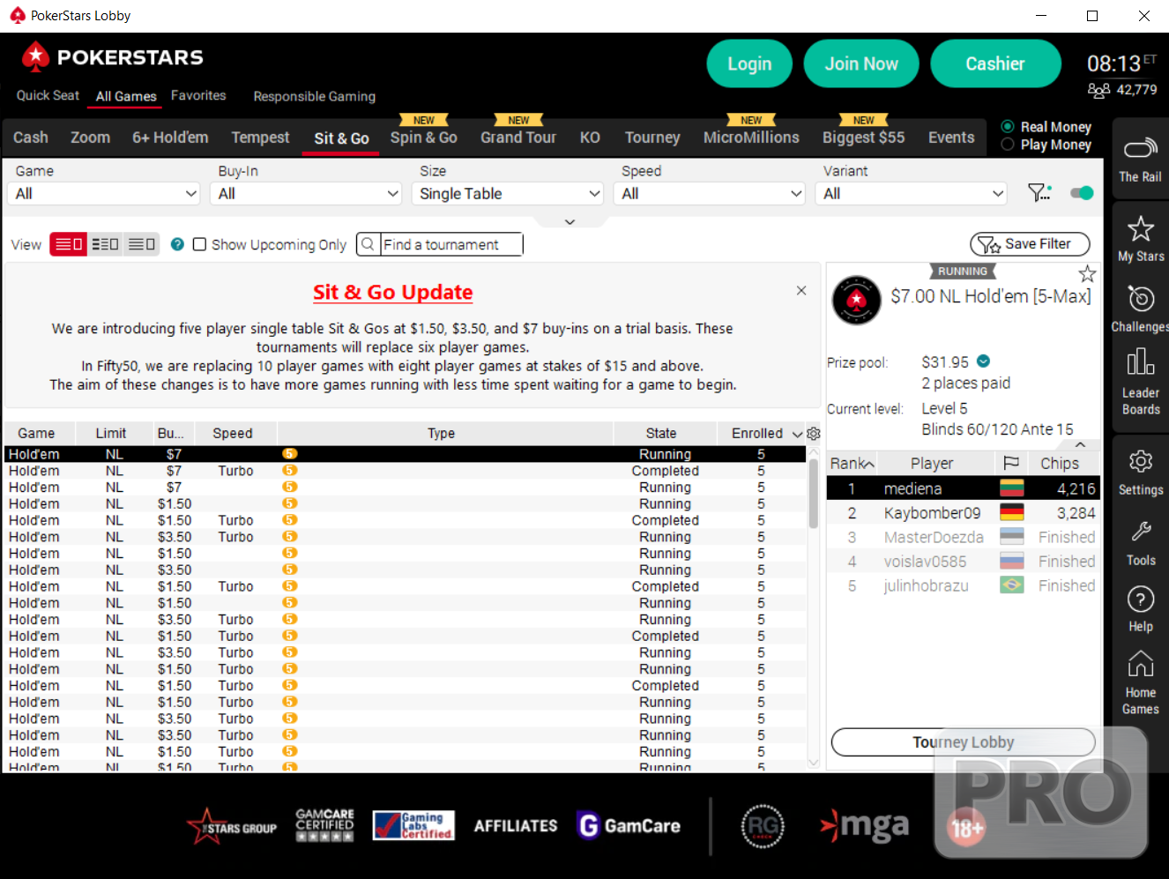Open the Biggest $55 tab
Viewport: 1169px width, 879px height.
click(x=864, y=138)
